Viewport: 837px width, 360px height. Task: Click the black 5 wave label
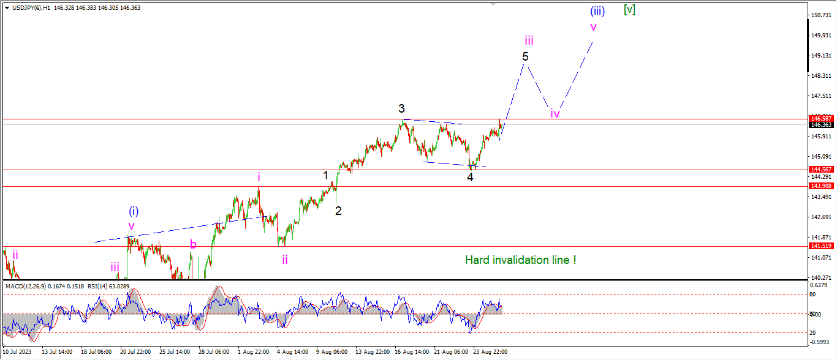[x=526, y=56]
